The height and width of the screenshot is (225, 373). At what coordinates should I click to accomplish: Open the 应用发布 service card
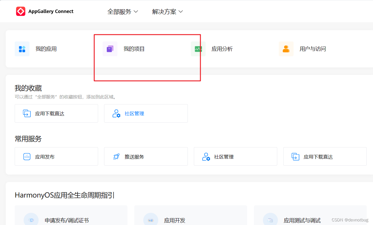click(56, 156)
